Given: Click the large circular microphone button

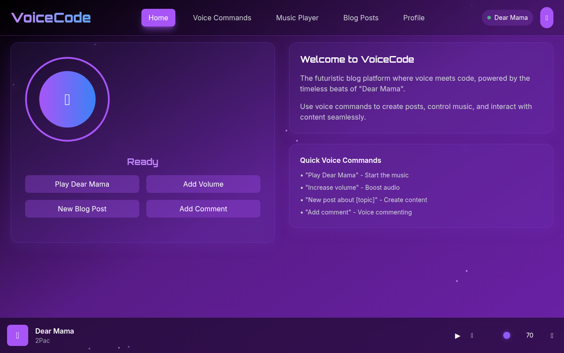Looking at the screenshot, I should [x=67, y=99].
